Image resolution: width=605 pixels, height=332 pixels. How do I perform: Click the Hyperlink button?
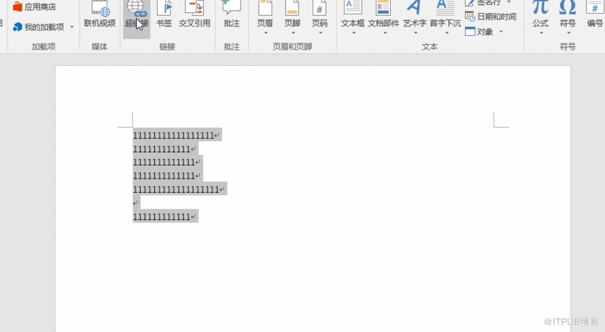point(136,14)
